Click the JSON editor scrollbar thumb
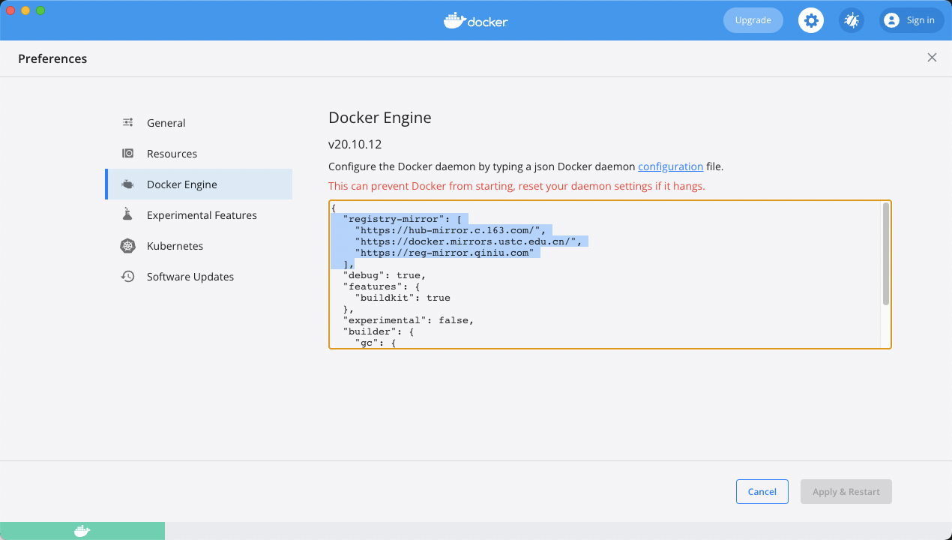 886,253
